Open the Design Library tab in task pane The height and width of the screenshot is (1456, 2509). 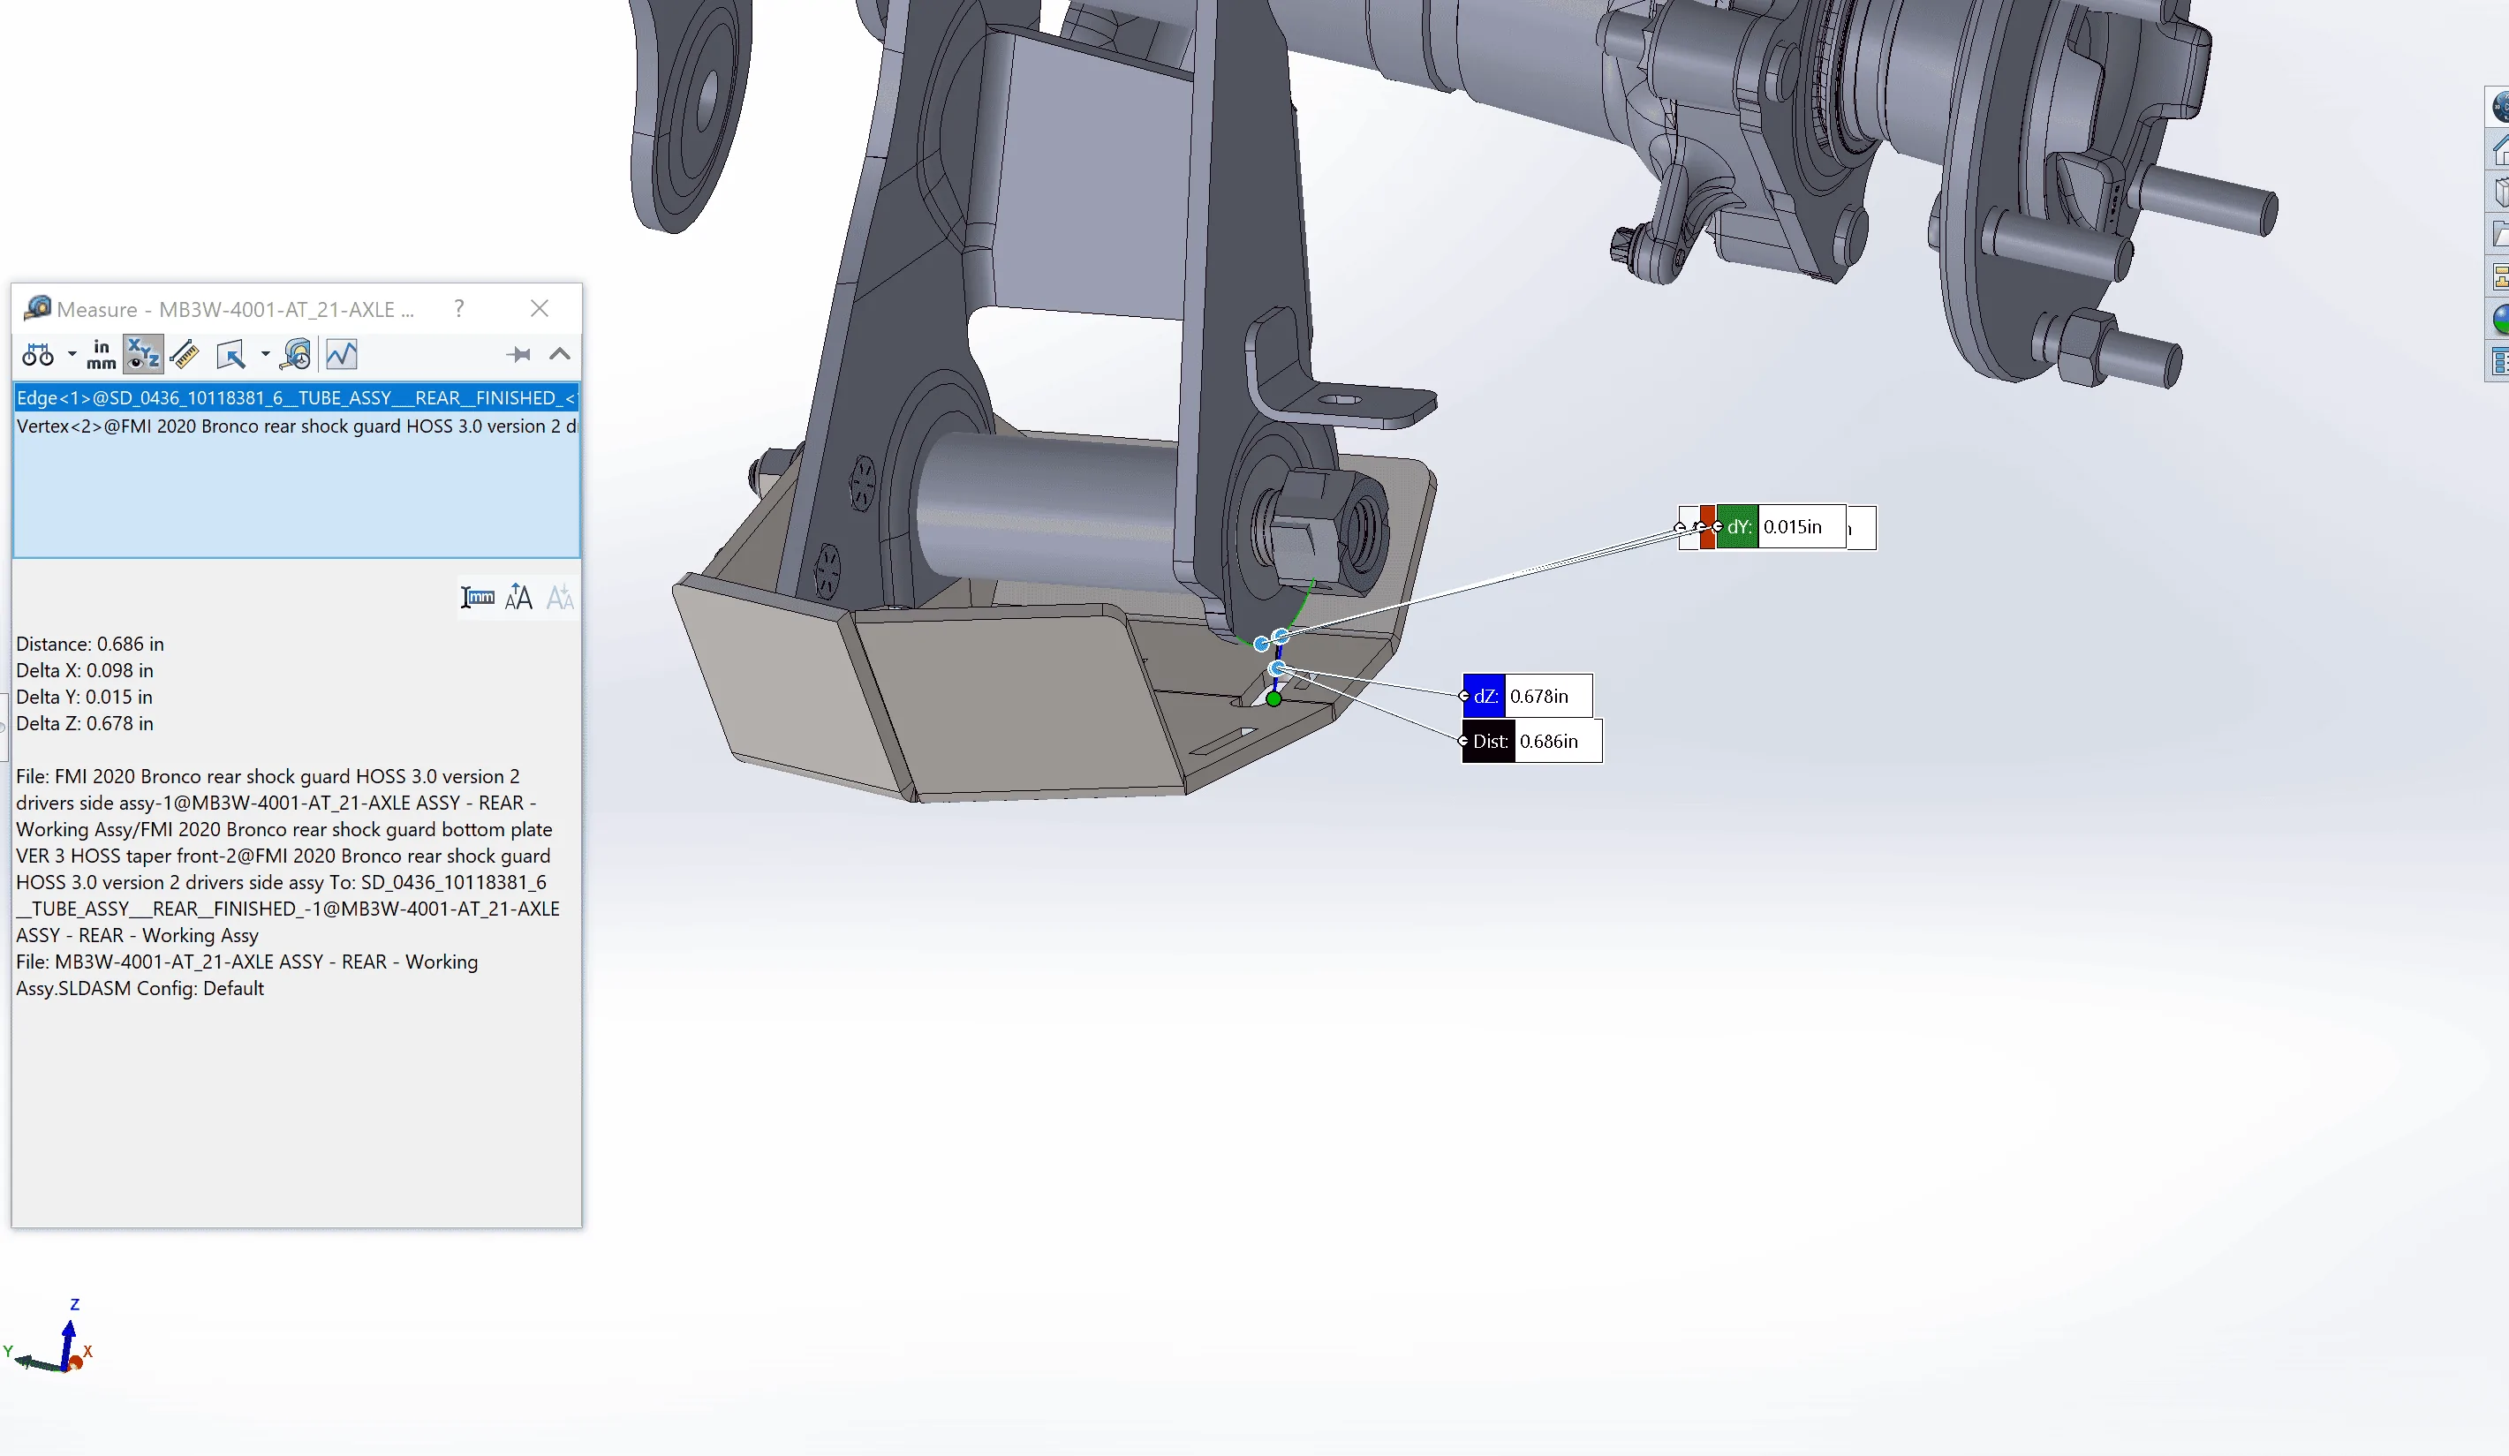pyautogui.click(x=2500, y=192)
